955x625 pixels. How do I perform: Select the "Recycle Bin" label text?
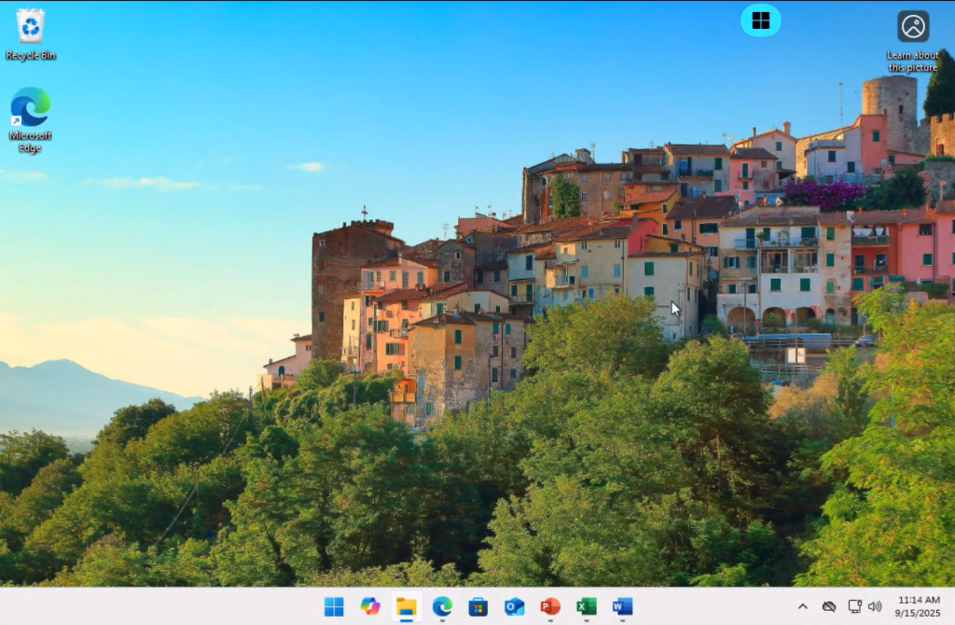pos(31,55)
